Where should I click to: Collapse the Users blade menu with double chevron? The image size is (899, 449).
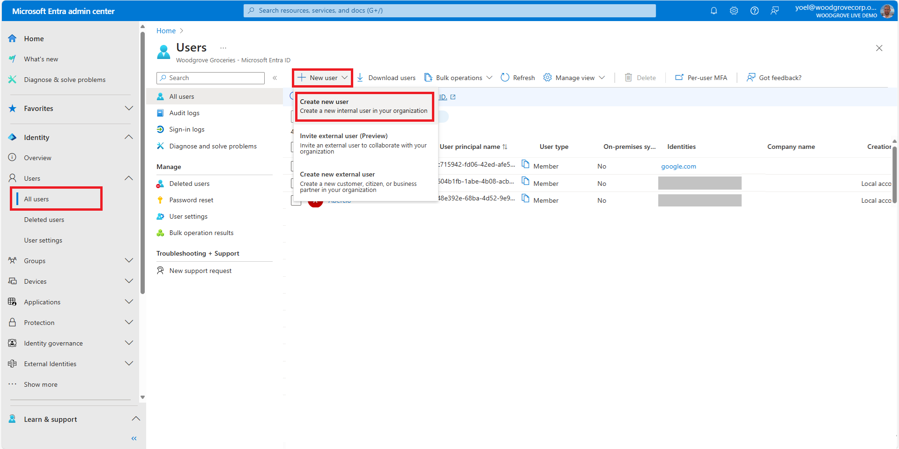(275, 78)
